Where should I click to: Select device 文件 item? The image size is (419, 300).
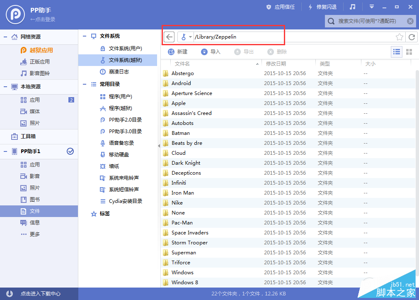pyautogui.click(x=39, y=211)
